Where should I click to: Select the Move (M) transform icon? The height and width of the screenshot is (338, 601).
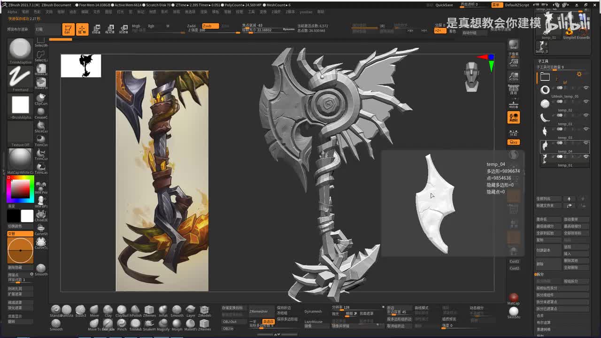pyautogui.click(x=97, y=29)
